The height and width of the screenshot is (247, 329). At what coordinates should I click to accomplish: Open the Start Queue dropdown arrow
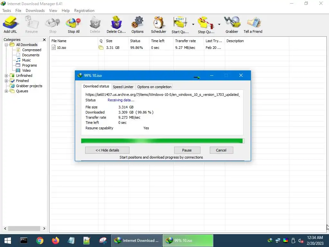pos(193,24)
